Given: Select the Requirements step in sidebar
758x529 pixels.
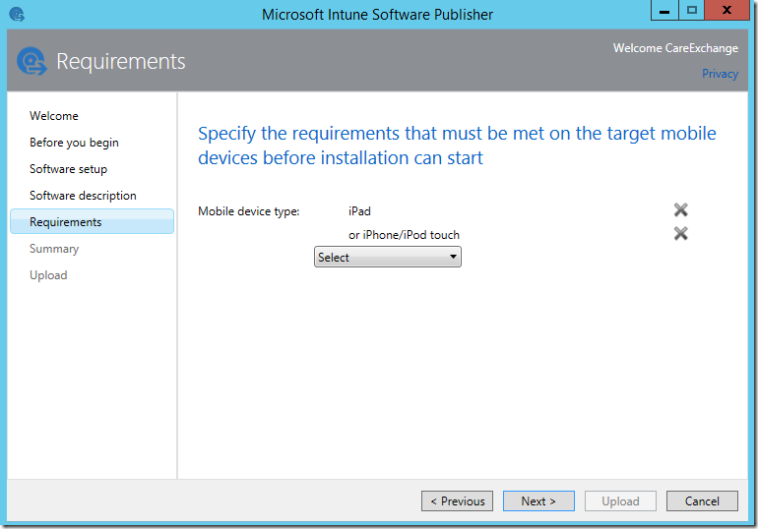Looking at the screenshot, I should click(x=92, y=221).
